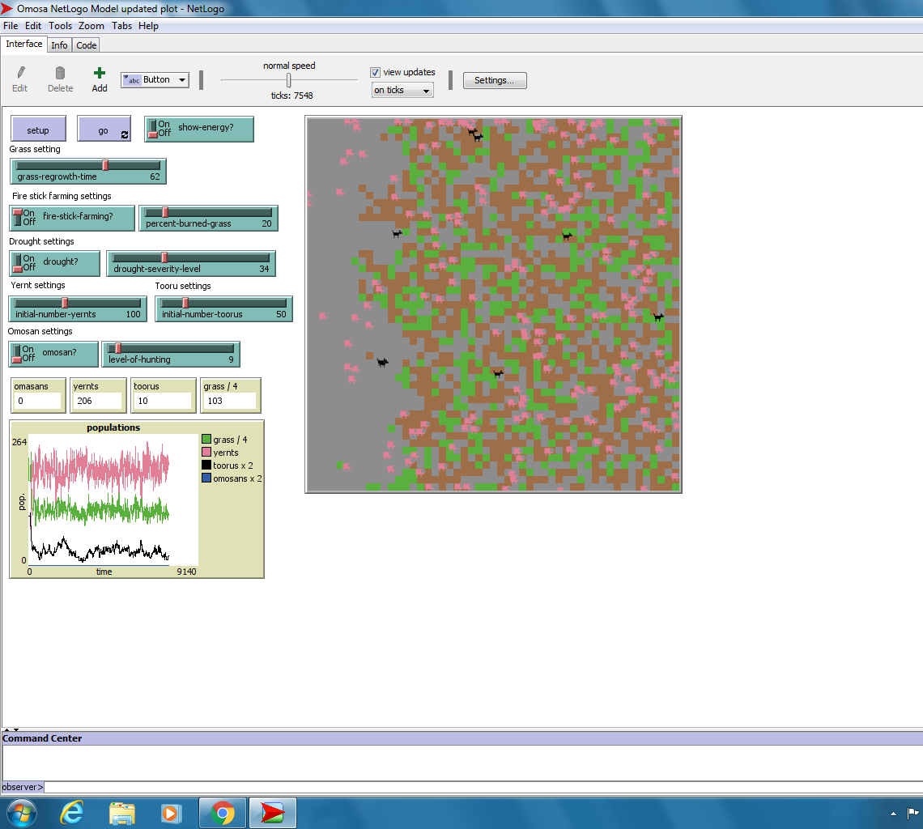Open Windows Explorer folder taskbar icon
This screenshot has width=923, height=829.
pos(121,813)
